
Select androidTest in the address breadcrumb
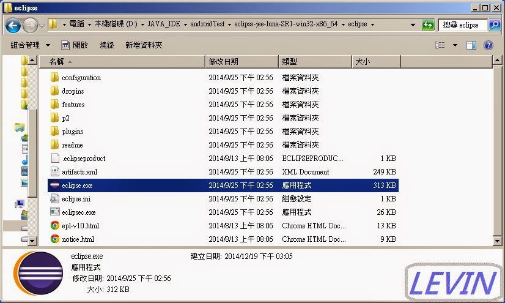click(x=207, y=24)
